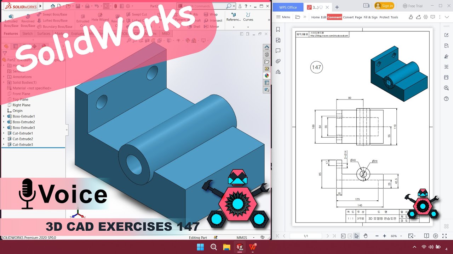The width and height of the screenshot is (453, 254).
Task: Click WPS Office home tab
Action: click(x=288, y=7)
